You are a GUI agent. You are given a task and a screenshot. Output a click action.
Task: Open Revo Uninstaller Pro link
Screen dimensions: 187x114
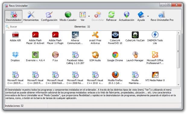coord(162,16)
